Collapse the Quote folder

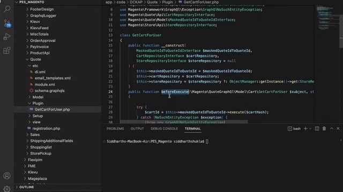pyautogui.click(x=35, y=59)
